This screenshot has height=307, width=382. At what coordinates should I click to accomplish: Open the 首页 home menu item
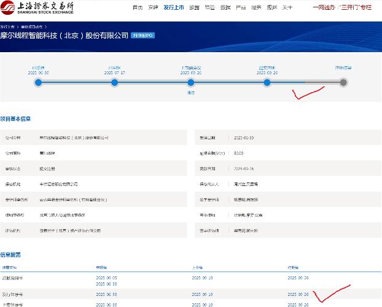point(138,7)
